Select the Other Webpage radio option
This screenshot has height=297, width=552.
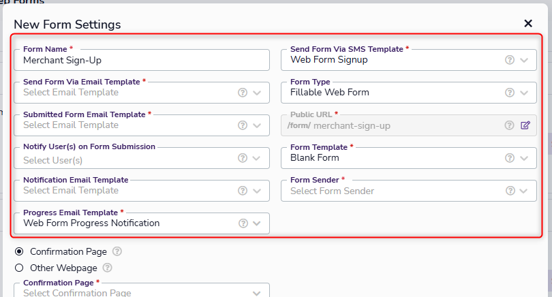(19, 268)
